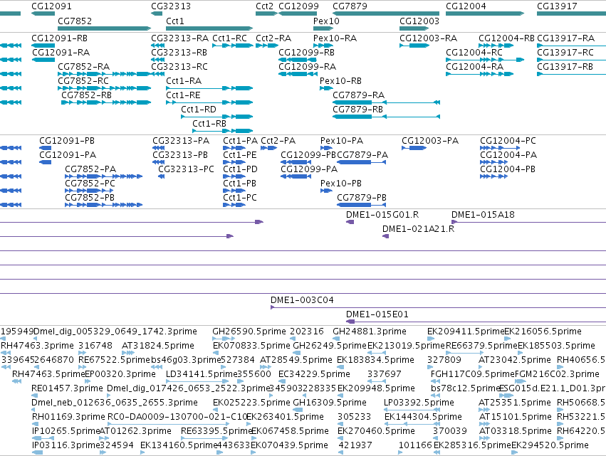This screenshot has height=456, width=606.
Task: Select the CG12003 gene span bar
Action: point(414,28)
